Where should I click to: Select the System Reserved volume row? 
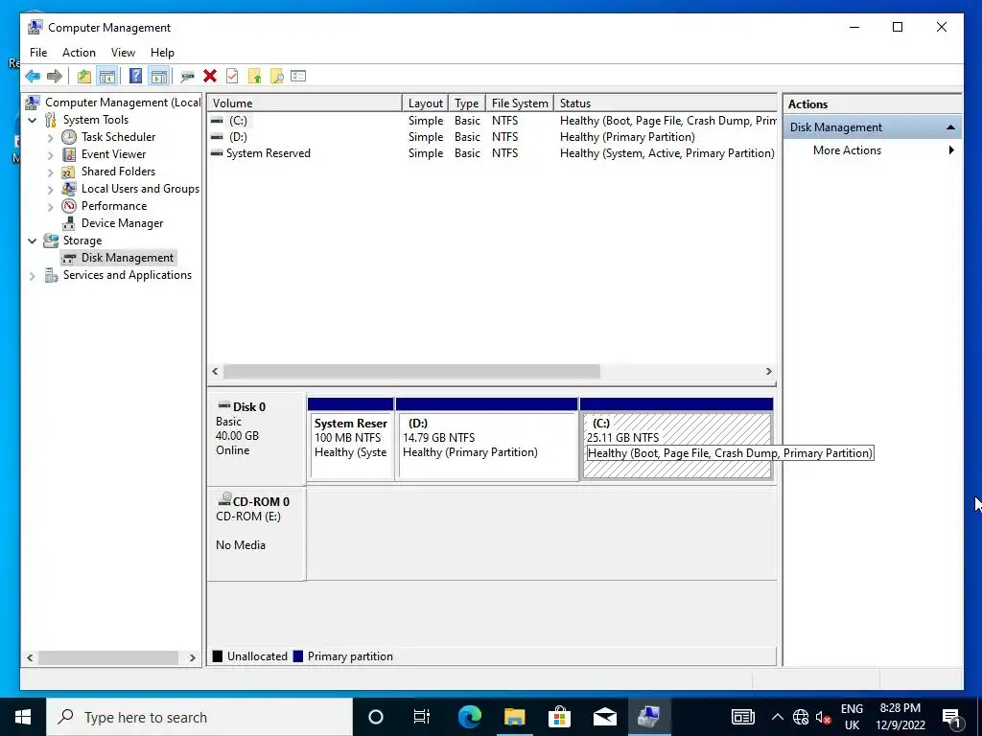point(492,153)
